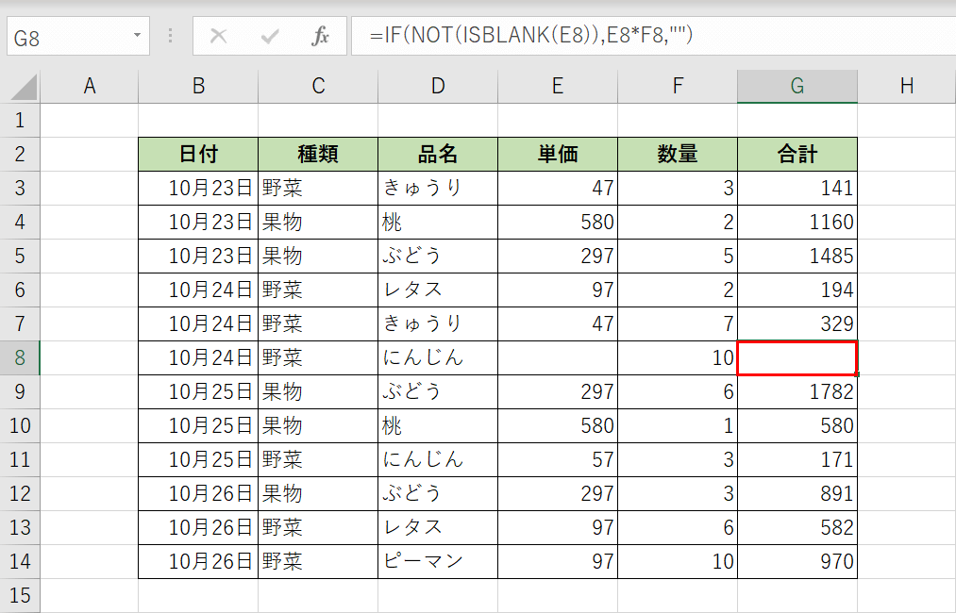This screenshot has width=956, height=613.
Task: Click the cell showing 1485
Action: [x=797, y=256]
